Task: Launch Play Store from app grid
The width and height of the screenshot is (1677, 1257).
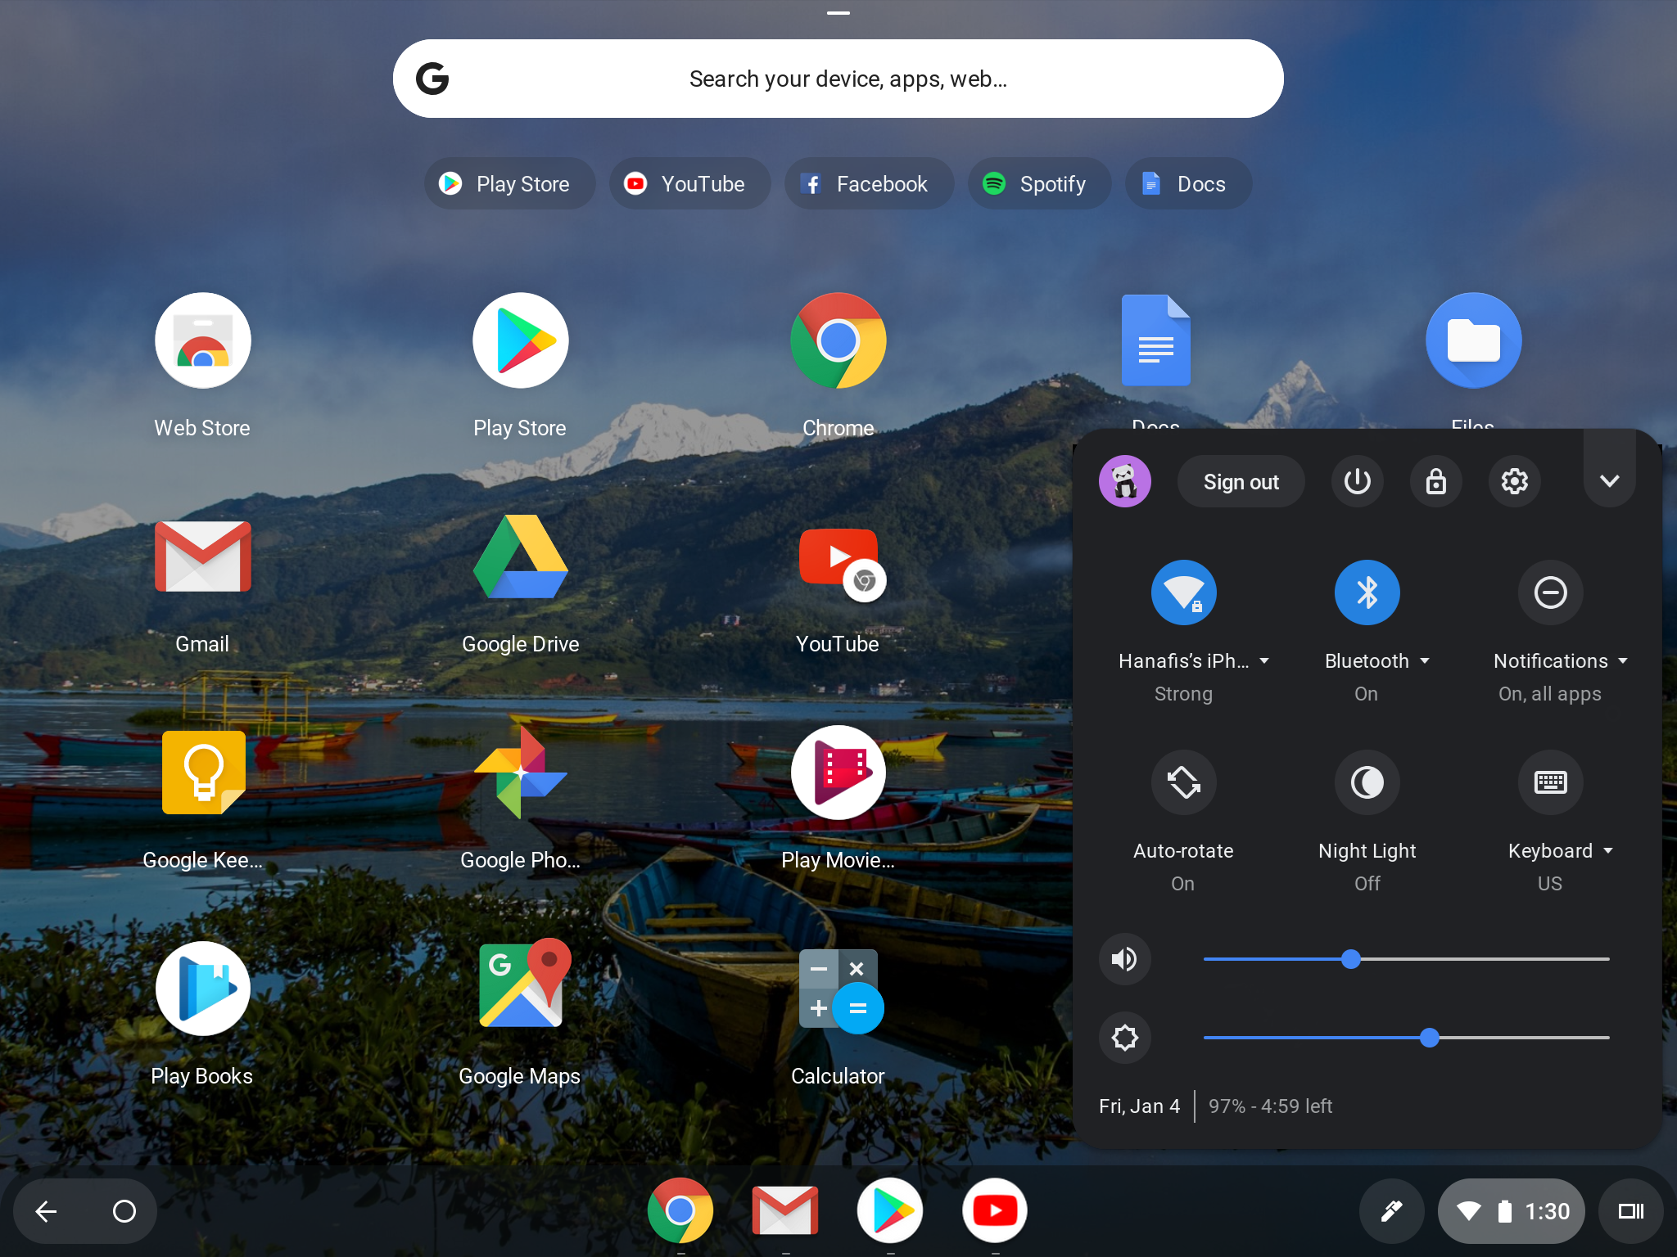Action: point(521,341)
